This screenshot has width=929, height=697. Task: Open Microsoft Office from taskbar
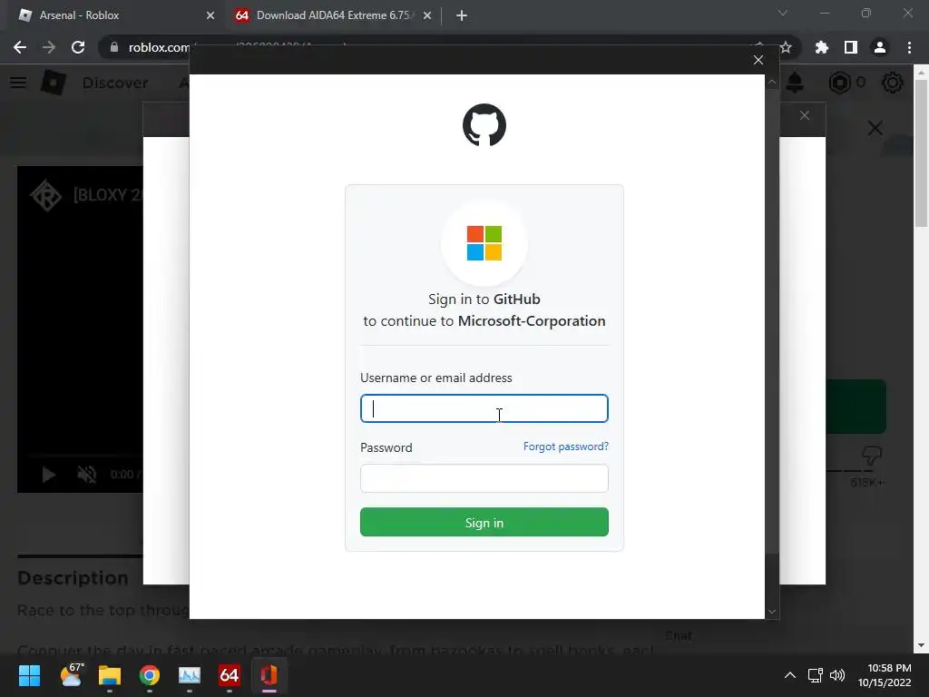click(x=269, y=675)
